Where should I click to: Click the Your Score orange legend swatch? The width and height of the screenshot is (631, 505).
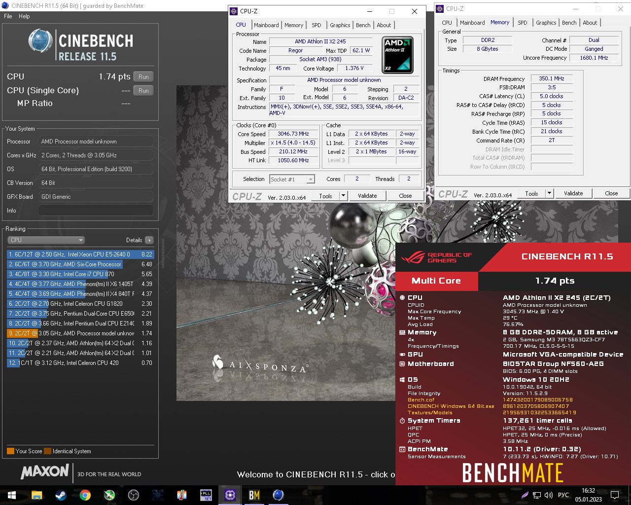10,451
